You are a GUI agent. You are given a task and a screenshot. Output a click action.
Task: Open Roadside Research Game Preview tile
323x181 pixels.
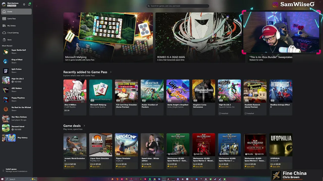pos(255,98)
